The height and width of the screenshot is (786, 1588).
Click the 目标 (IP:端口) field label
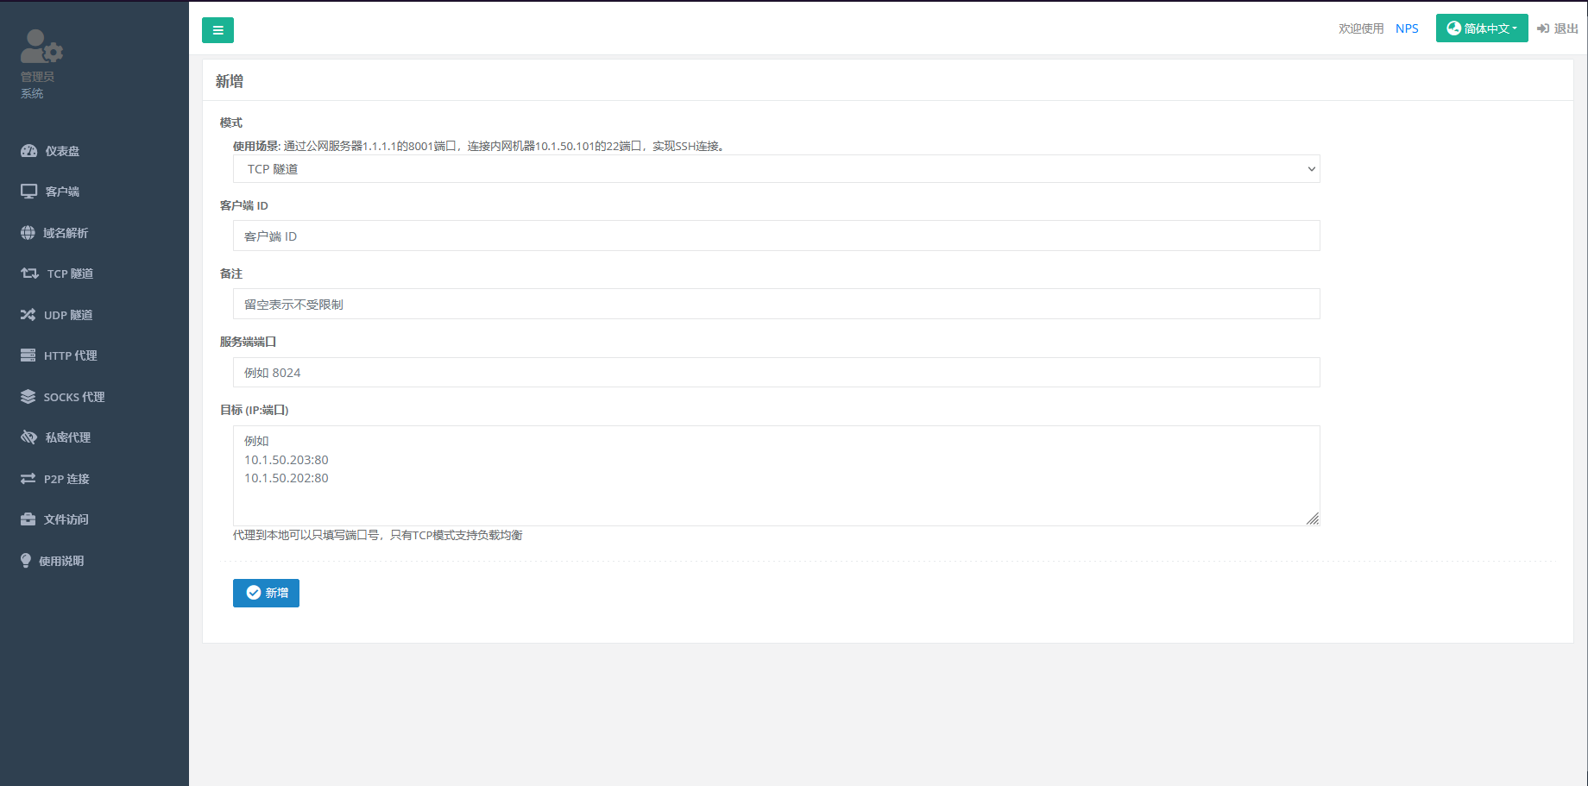pyautogui.click(x=254, y=410)
